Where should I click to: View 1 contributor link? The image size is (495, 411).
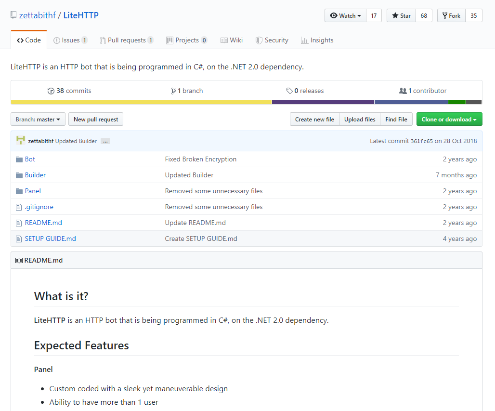click(x=423, y=91)
